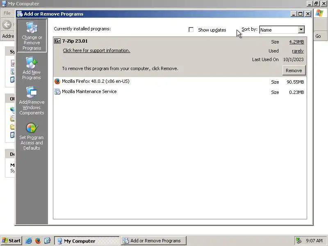Image resolution: width=328 pixels, height=246 pixels.
Task: Close the Add or Remove Programs window
Action: 308,14
